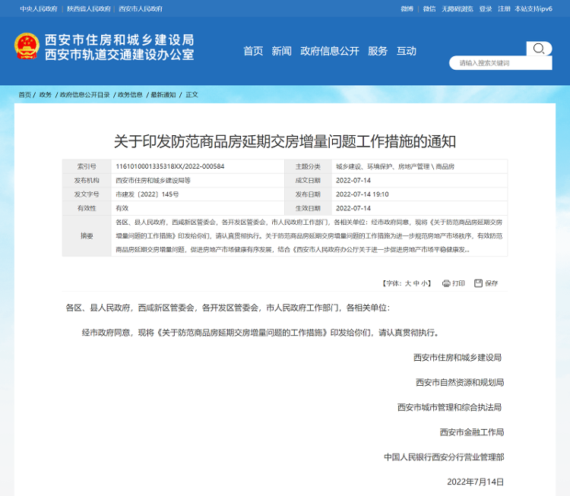Open the 新闻 navigation menu
Screen dimensions: 570x496
pos(281,51)
